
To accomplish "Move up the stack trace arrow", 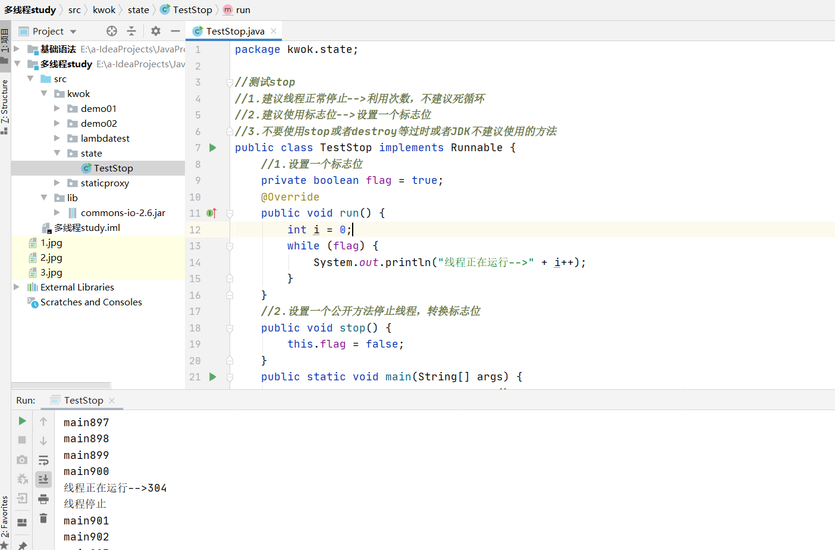I will pos(43,421).
